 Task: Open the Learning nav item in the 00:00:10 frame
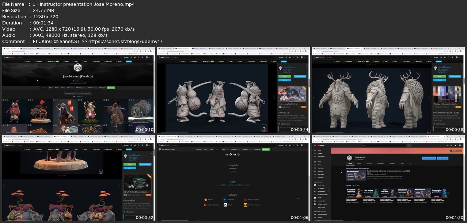pos(38,61)
